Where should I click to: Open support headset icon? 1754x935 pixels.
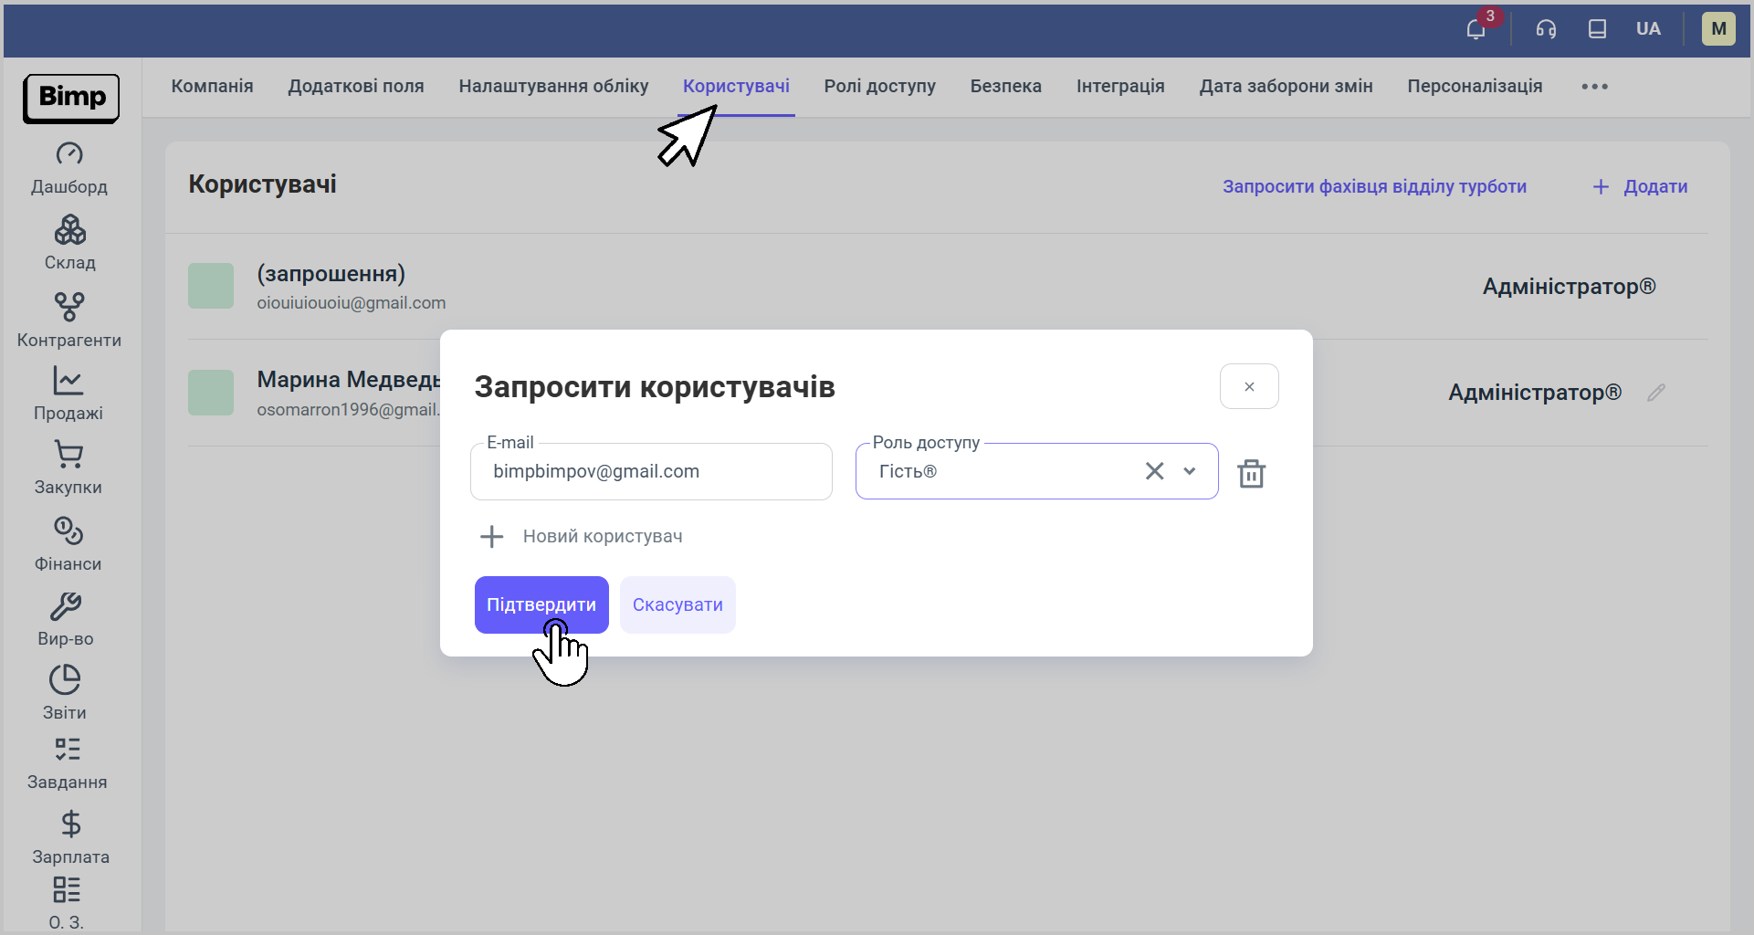1546,29
